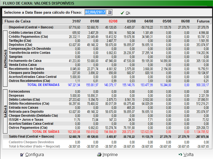Viewport: 213px width, 159px height.
Task: Click the Ok button label
Action: coord(128,13)
